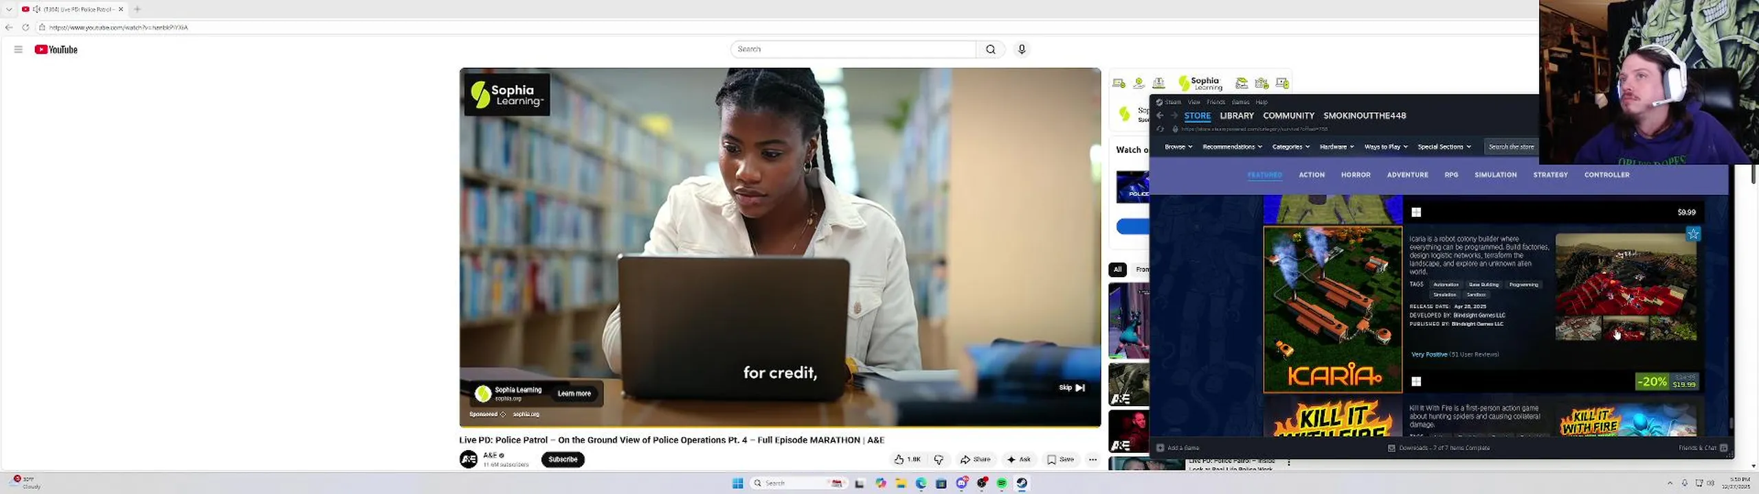Select the ADVENTURE category tab
This screenshot has height=494, width=1759.
pos(1407,175)
